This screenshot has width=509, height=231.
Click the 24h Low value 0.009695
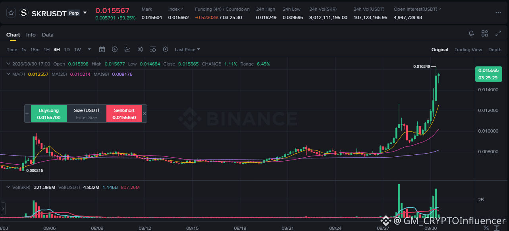click(x=293, y=17)
